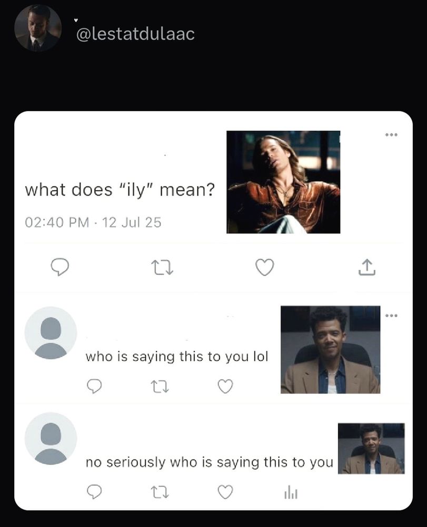Retweet "no seriously who is saying this" reply
The width and height of the screenshot is (427, 527).
click(160, 492)
